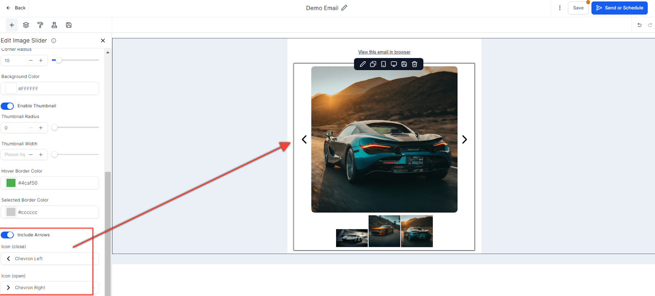Click the thumbnail width input field
The width and height of the screenshot is (655, 296).
point(14,154)
